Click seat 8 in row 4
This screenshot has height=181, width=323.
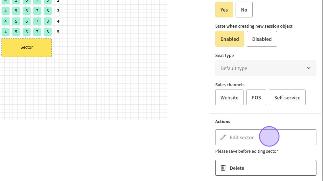pos(48,21)
